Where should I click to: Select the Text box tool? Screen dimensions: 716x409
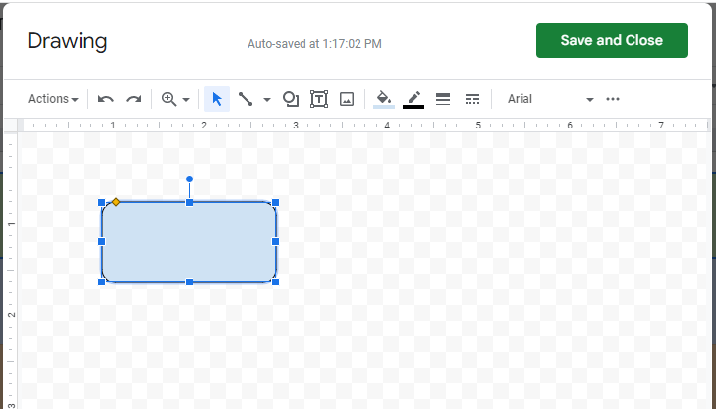point(319,99)
